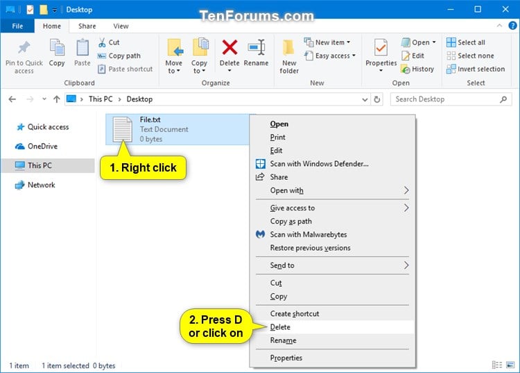Screen dimensions: 520x373
Task: Click Select none in ribbon
Action: pos(470,56)
